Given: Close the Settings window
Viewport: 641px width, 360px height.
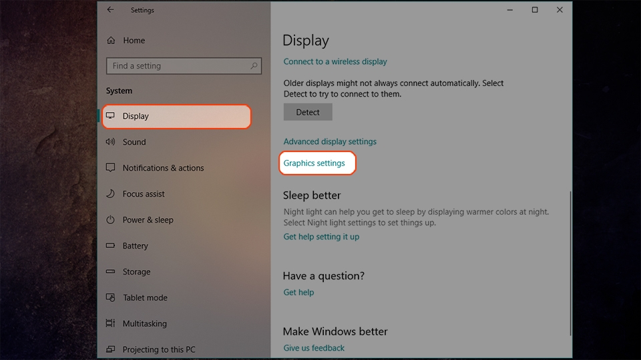Looking at the screenshot, I should click(x=560, y=10).
